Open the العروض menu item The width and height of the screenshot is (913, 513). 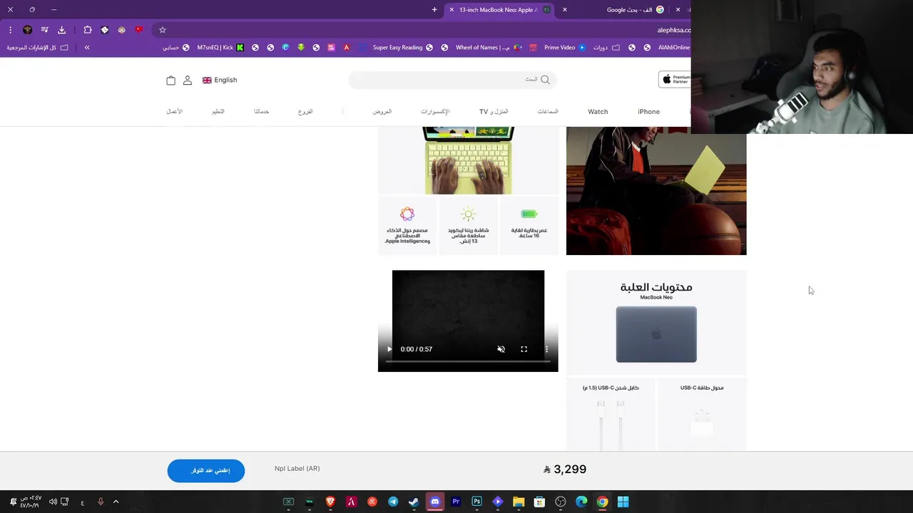pos(382,112)
